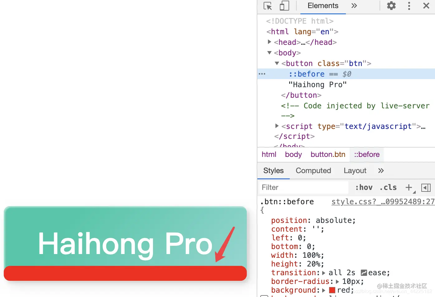Expand the head element
Image resolution: width=435 pixels, height=297 pixels.
click(x=270, y=42)
